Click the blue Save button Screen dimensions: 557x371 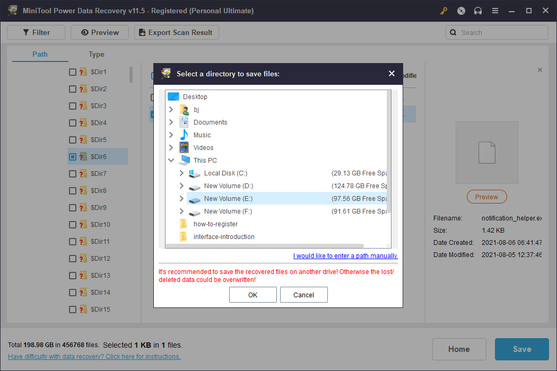click(x=522, y=349)
